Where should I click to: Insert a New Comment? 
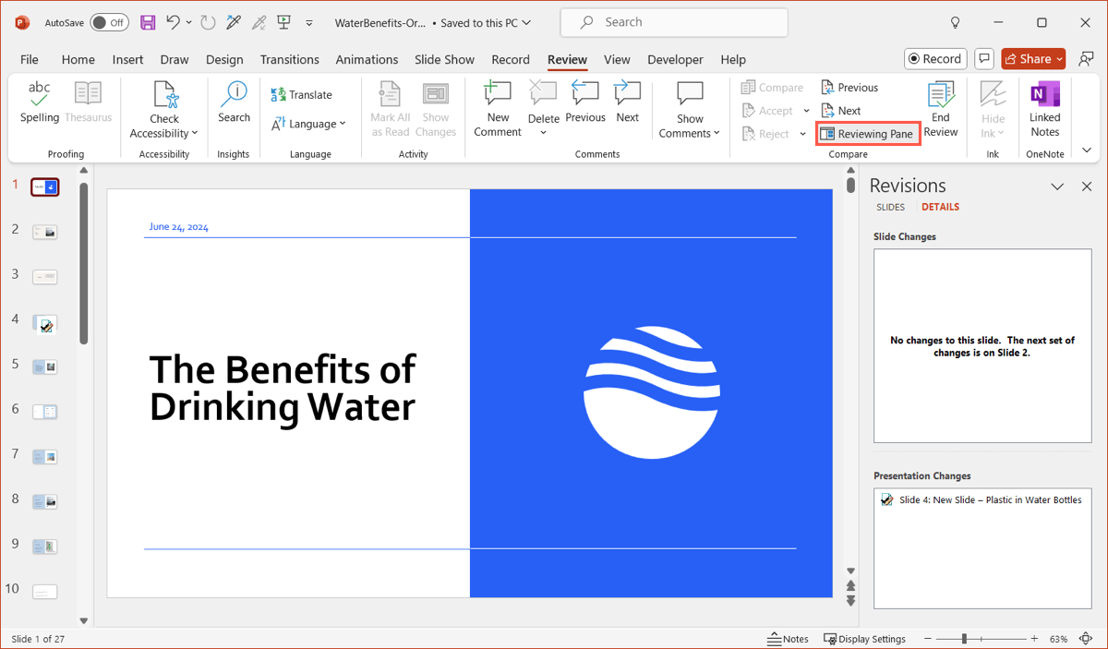coord(498,109)
